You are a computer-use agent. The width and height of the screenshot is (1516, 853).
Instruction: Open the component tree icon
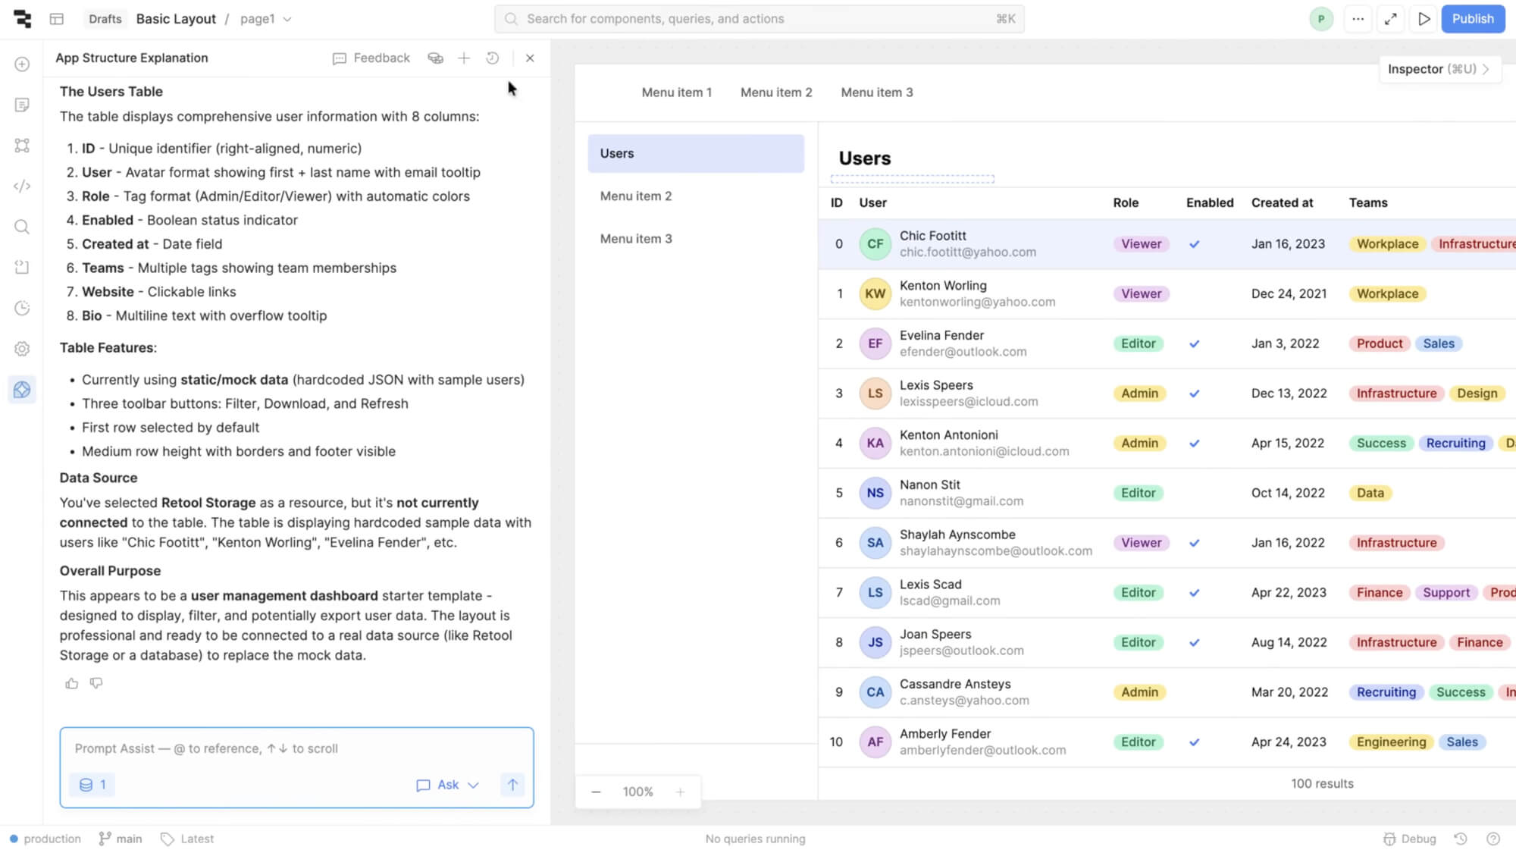22,146
